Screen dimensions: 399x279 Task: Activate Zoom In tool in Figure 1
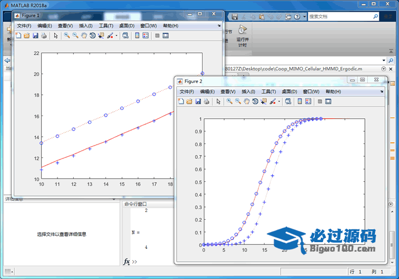[x=67, y=36]
